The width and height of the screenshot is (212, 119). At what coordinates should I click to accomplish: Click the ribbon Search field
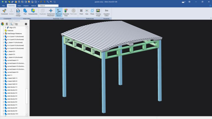[48, 6]
